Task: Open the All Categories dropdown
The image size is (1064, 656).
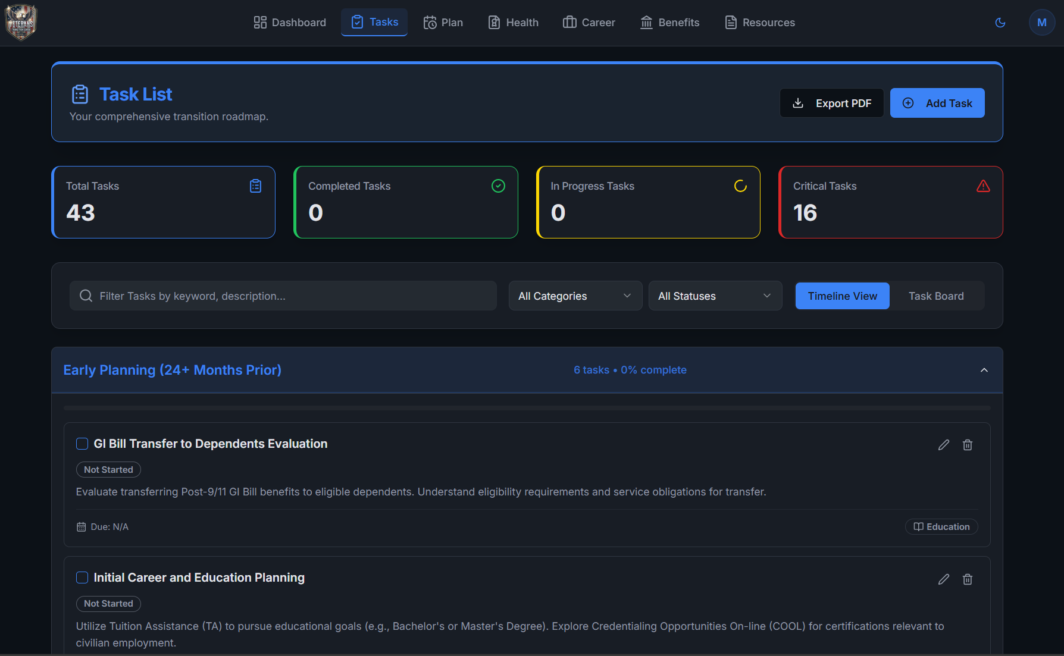Action: pos(575,296)
